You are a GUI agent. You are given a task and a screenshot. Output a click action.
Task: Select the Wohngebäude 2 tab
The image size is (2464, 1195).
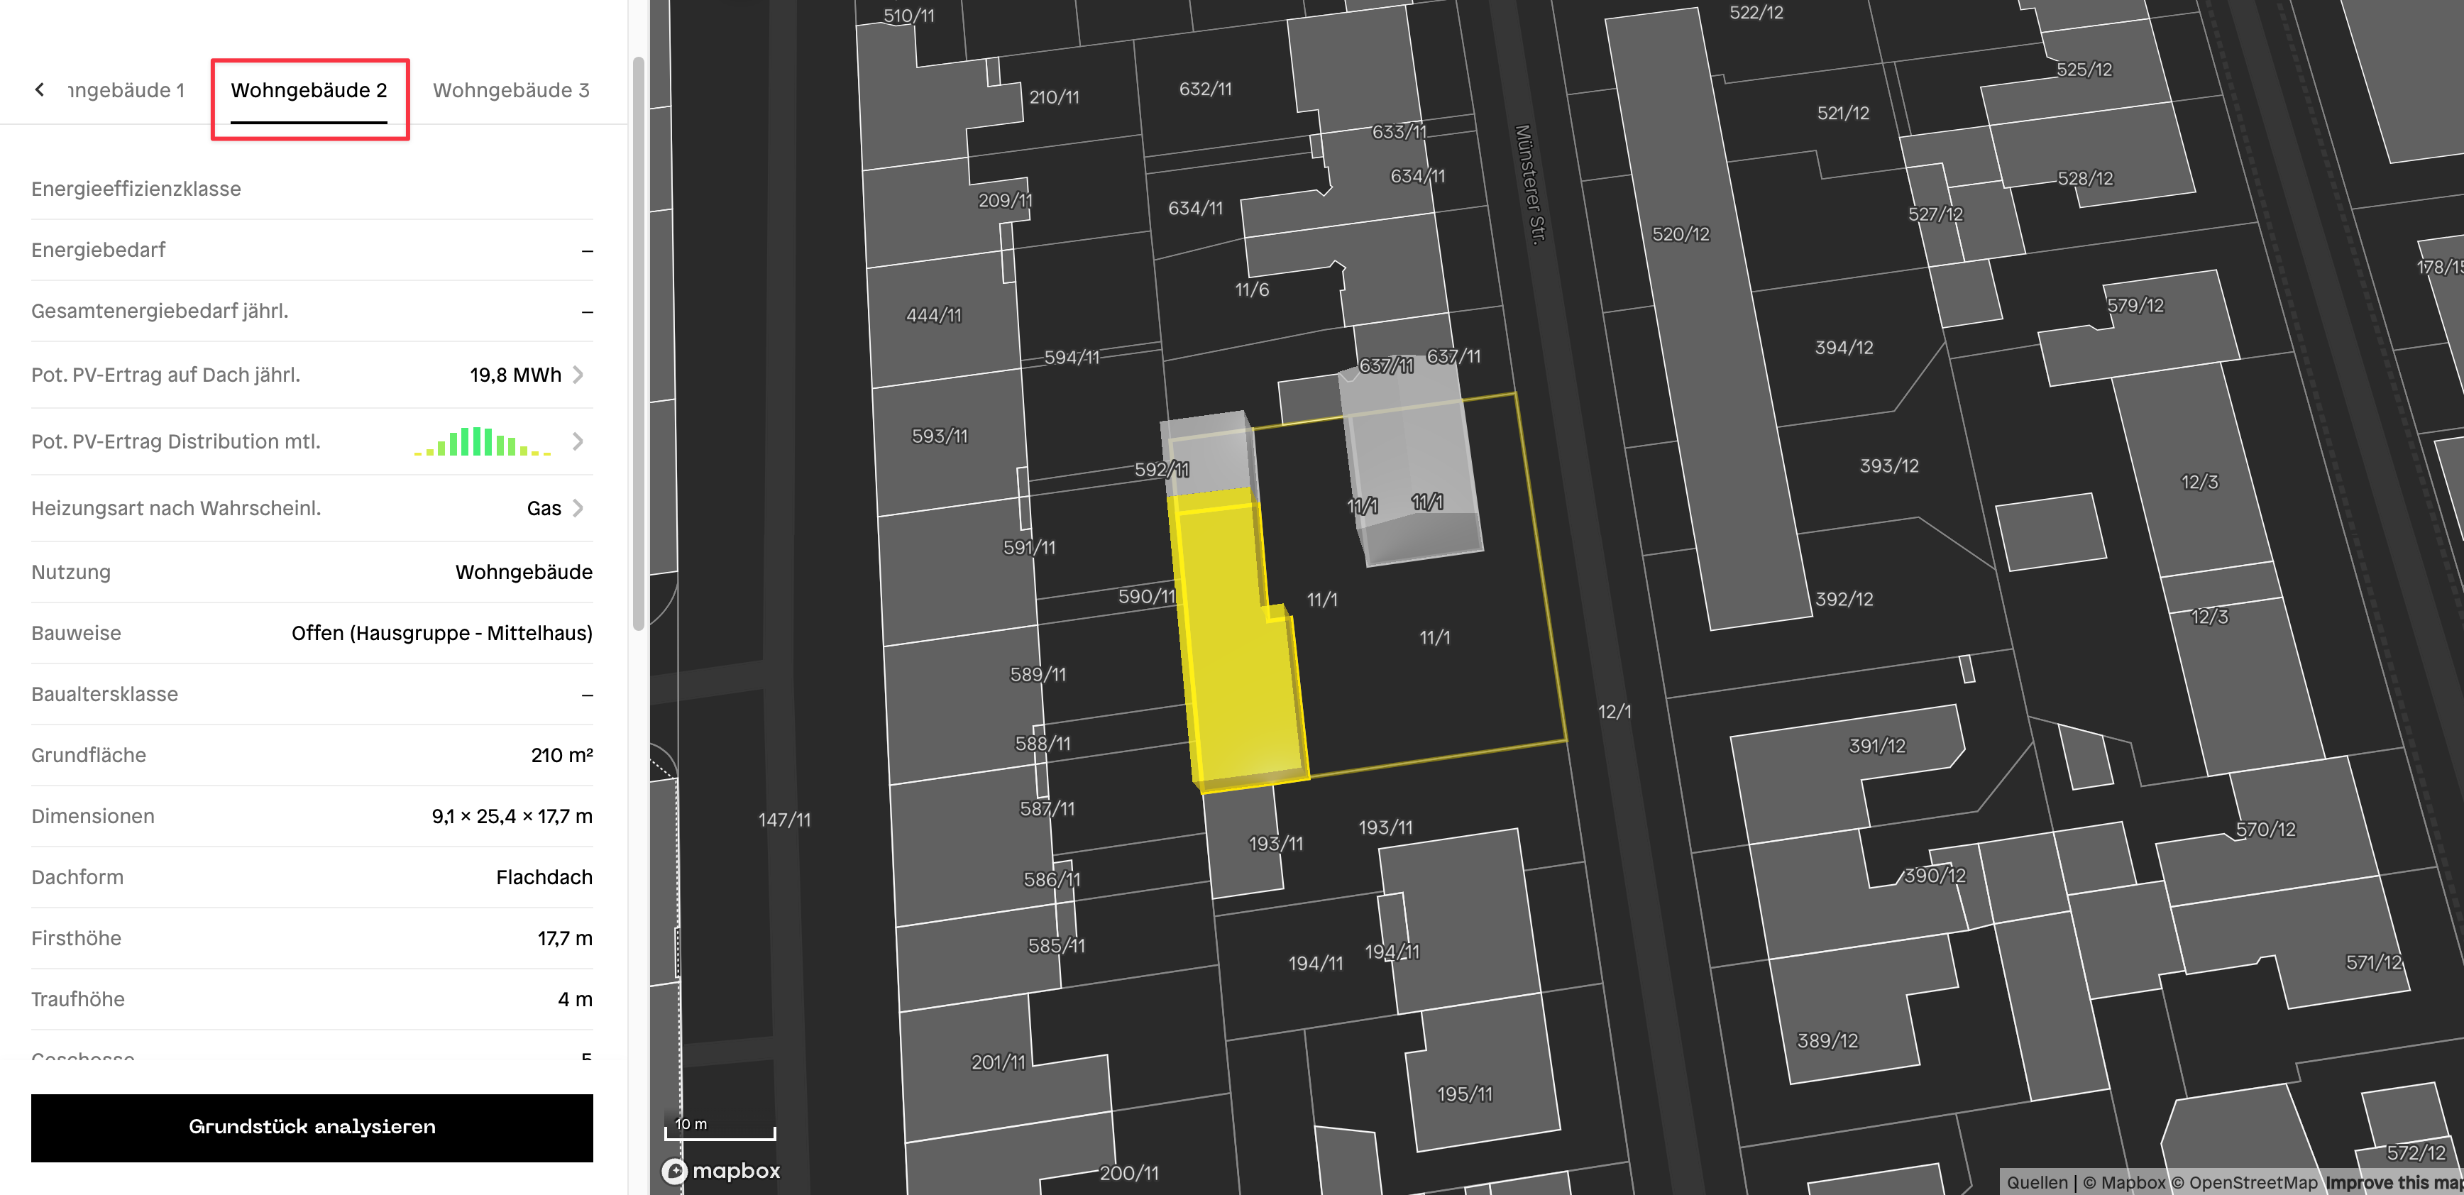(x=309, y=90)
